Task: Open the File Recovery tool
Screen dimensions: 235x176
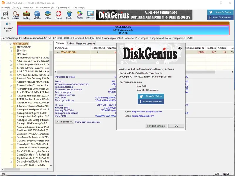Action: click(27, 15)
